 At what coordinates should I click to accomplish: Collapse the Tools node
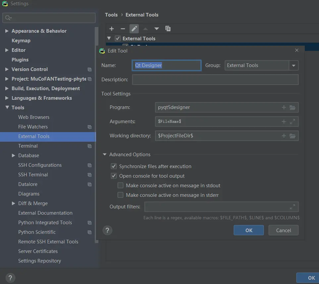coord(7,107)
